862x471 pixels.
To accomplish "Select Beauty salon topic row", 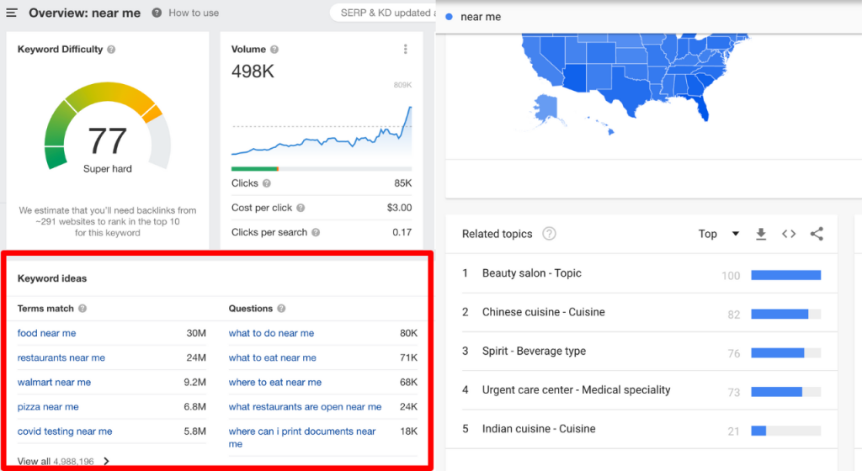I will tap(531, 273).
